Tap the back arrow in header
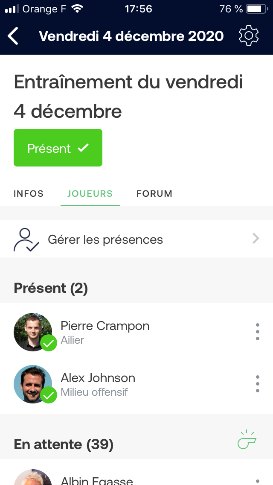273x485 pixels. click(x=14, y=36)
